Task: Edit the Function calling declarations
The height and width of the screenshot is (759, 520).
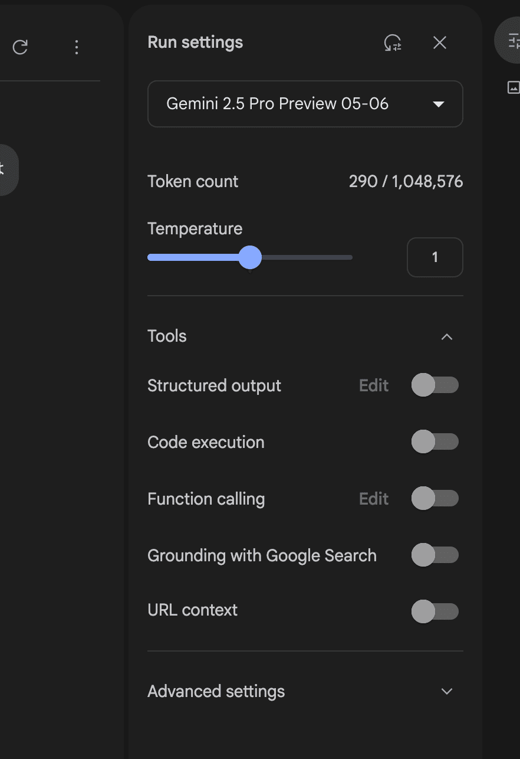Action: (x=374, y=499)
